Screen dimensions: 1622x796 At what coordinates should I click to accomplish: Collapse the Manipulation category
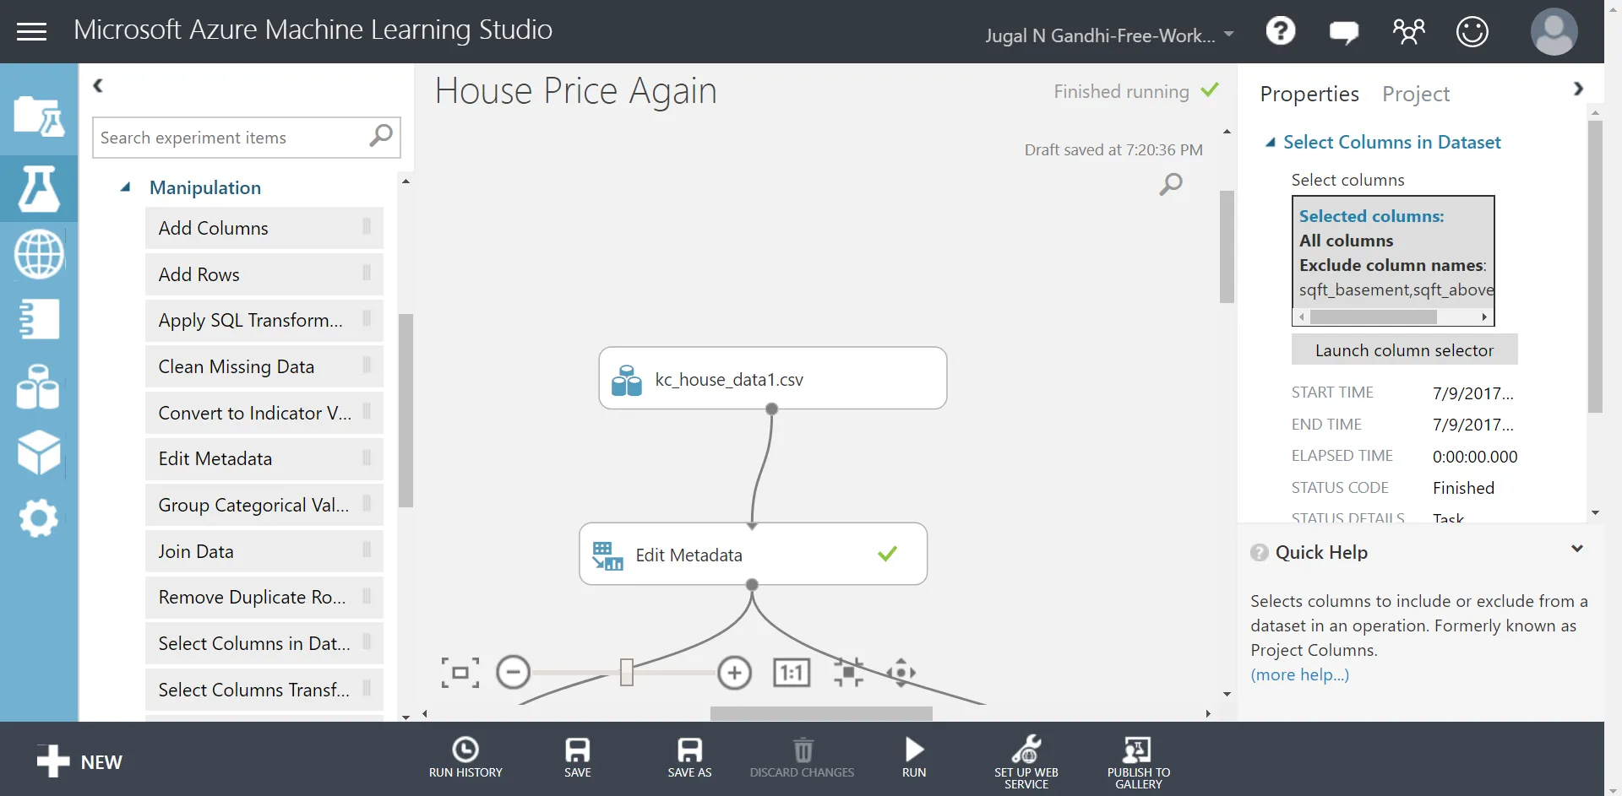pyautogui.click(x=126, y=187)
